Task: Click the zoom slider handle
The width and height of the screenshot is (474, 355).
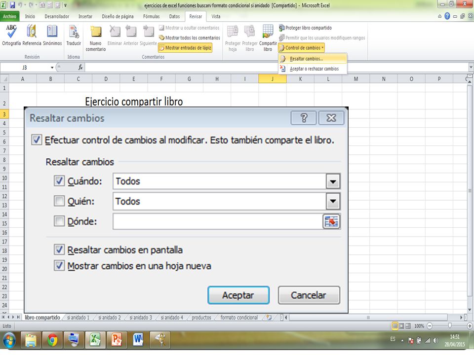Action: click(450, 326)
